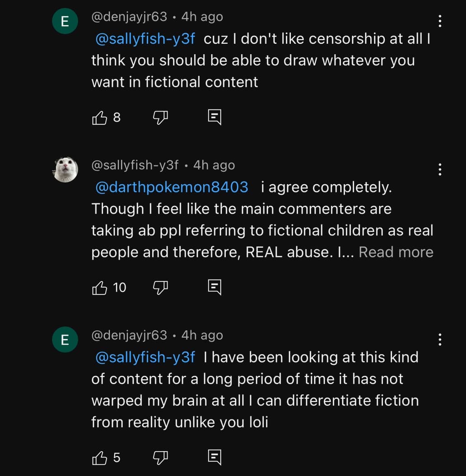The height and width of the screenshot is (476, 466).
Task: Open @sallyfish-y3f mention in last comment
Action: pos(145,357)
